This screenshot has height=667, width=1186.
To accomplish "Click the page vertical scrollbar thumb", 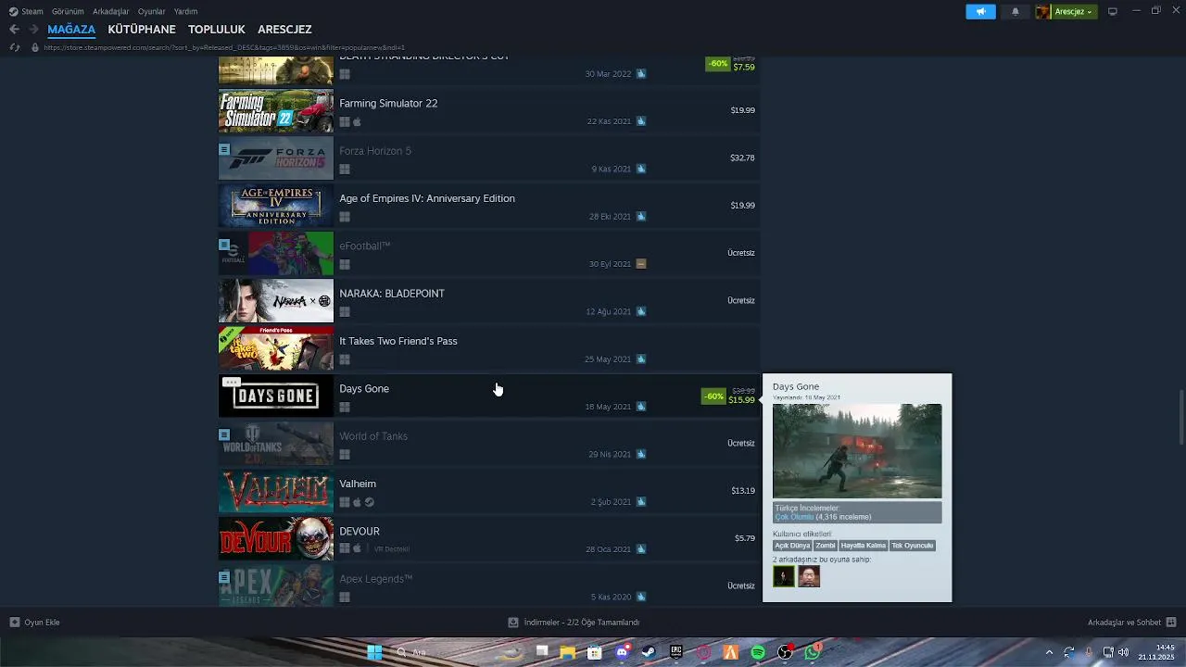I will click(1180, 417).
